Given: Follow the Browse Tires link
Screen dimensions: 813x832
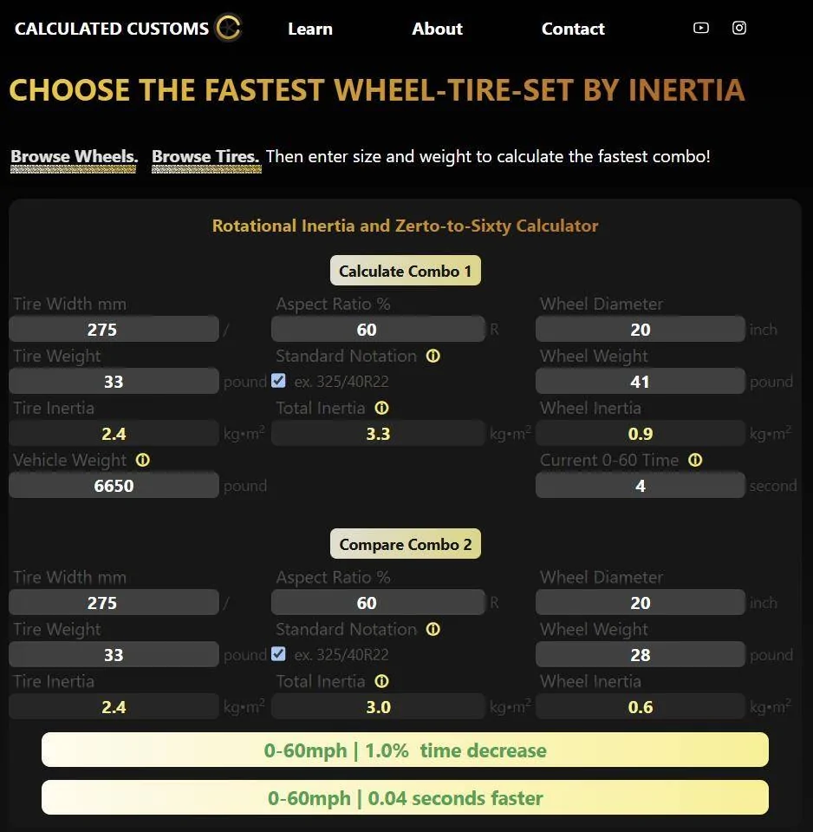Looking at the screenshot, I should click(x=205, y=157).
